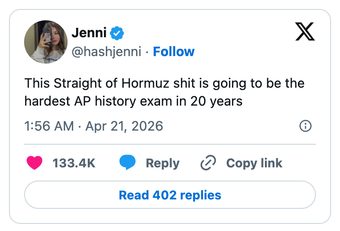
Task: Follow the hashjenni account
Action: (x=174, y=51)
